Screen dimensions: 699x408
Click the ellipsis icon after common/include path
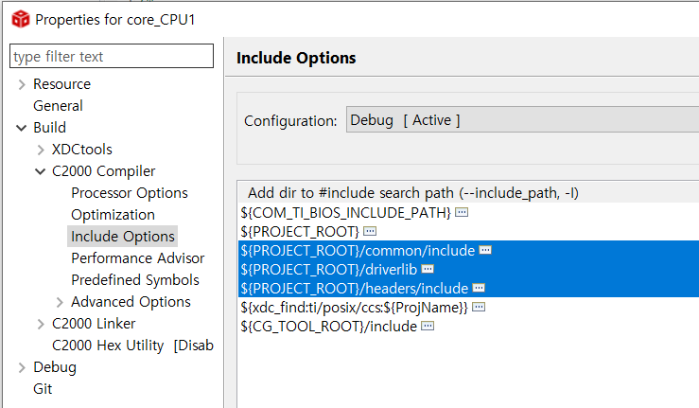pos(485,250)
